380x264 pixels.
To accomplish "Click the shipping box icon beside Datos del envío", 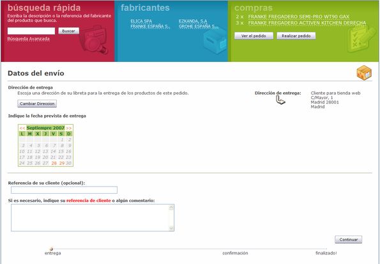I will pyautogui.click(x=364, y=72).
